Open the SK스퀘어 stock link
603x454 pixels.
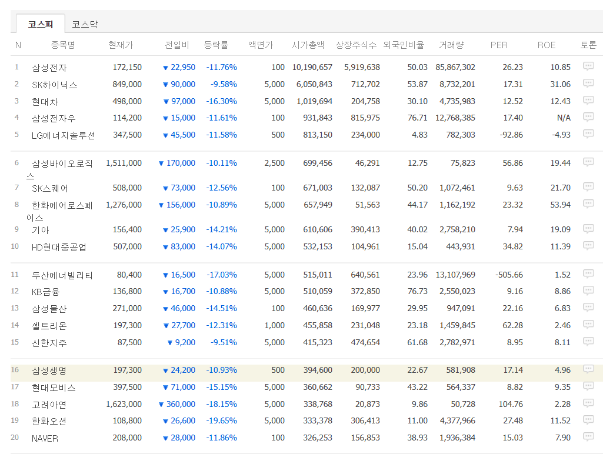[x=50, y=188]
